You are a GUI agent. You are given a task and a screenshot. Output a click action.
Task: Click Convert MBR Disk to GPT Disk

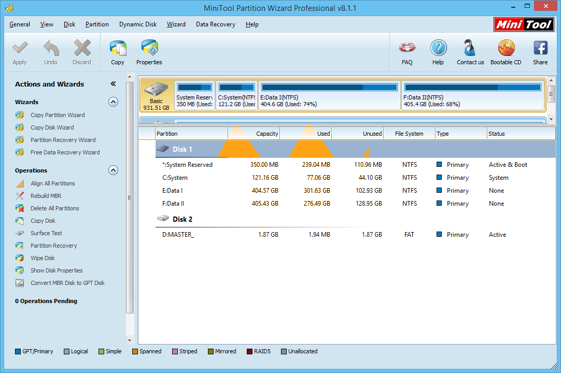click(x=67, y=283)
